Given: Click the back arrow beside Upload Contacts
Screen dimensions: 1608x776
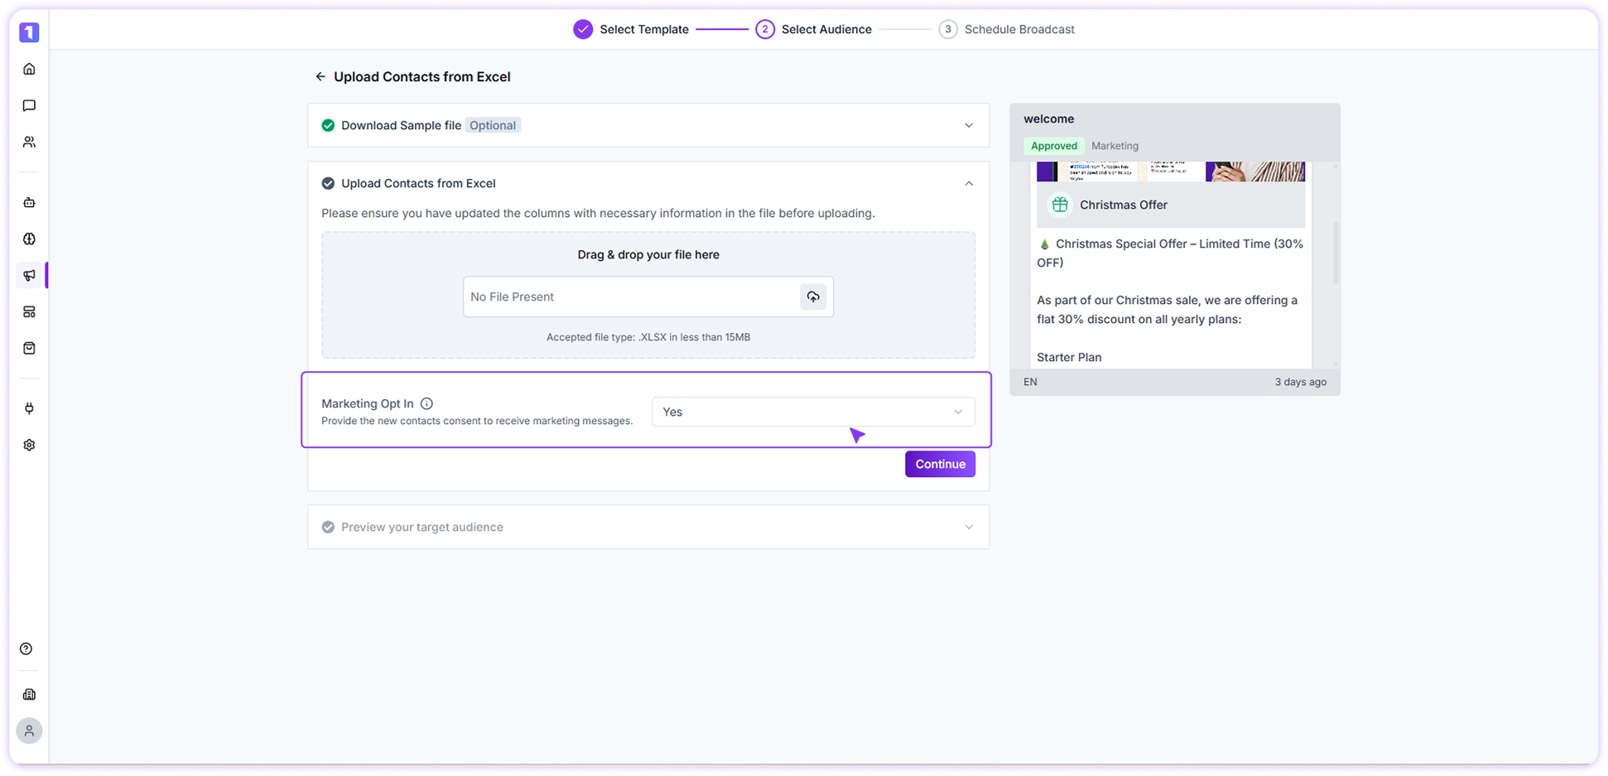Looking at the screenshot, I should tap(320, 76).
